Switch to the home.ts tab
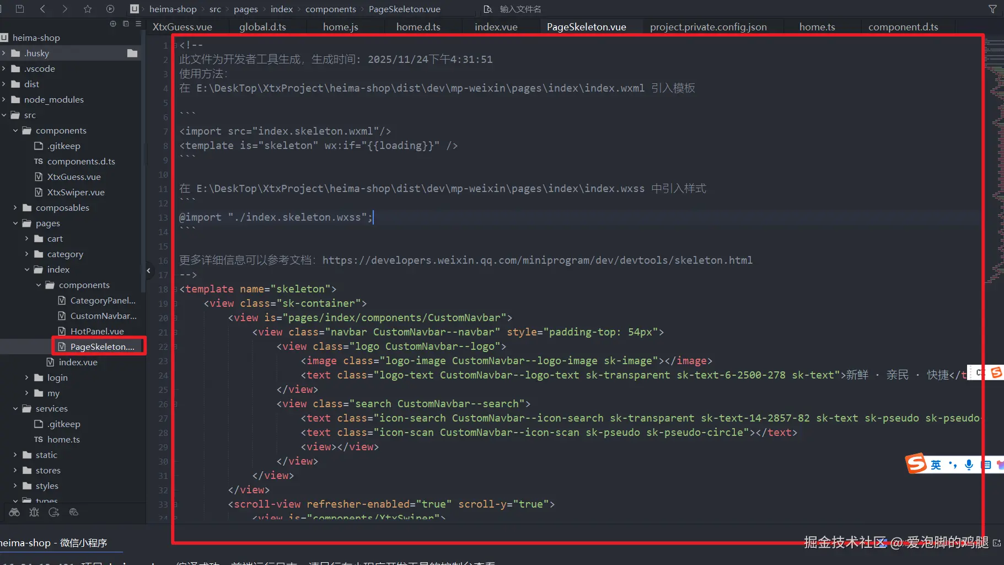This screenshot has width=1004, height=565. pos(817,26)
